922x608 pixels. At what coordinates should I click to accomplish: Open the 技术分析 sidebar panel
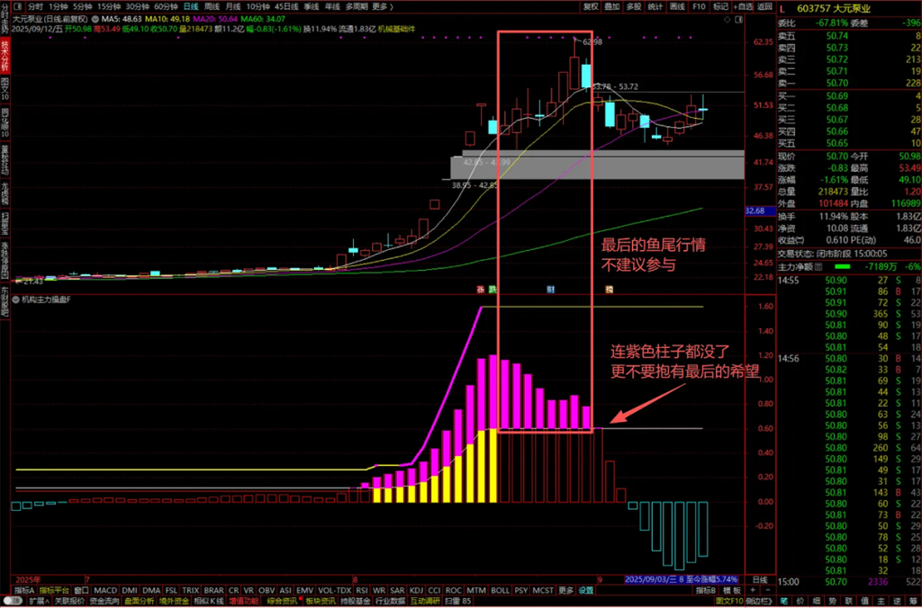click(x=5, y=56)
